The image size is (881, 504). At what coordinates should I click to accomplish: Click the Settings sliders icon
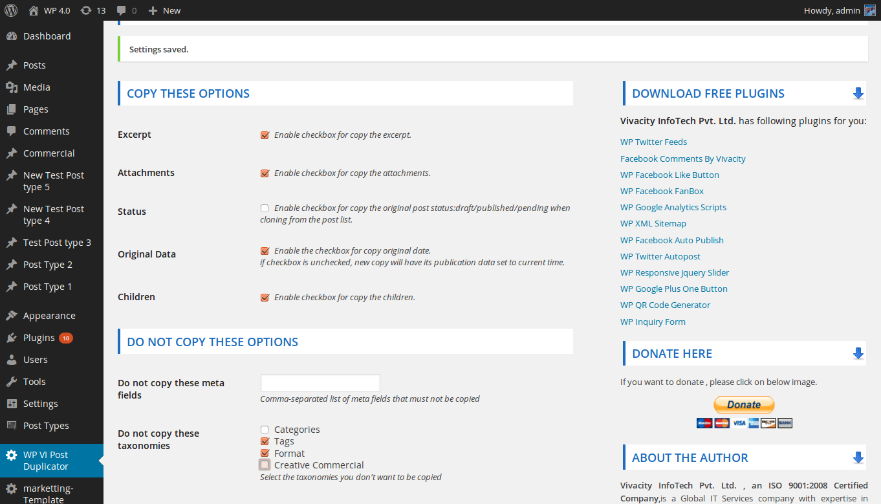pyautogui.click(x=11, y=404)
